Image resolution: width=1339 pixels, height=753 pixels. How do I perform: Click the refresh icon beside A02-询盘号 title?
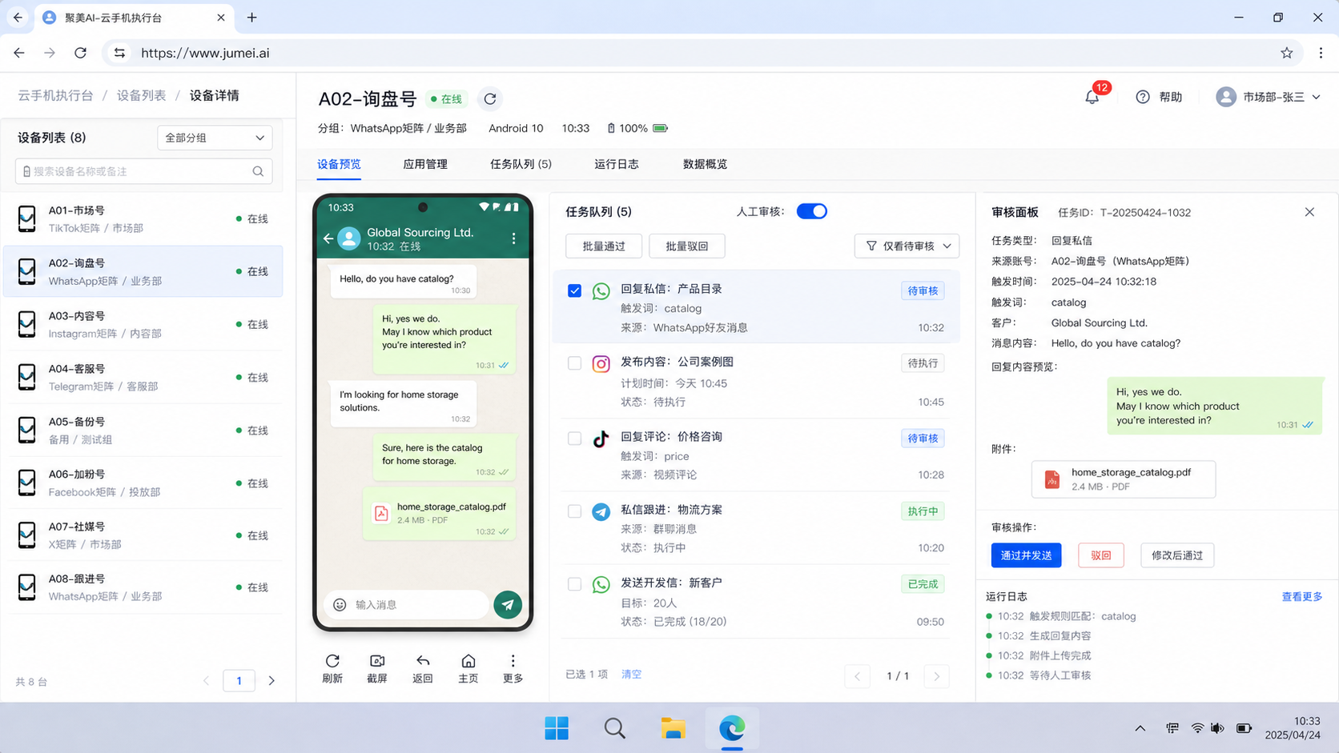point(490,98)
